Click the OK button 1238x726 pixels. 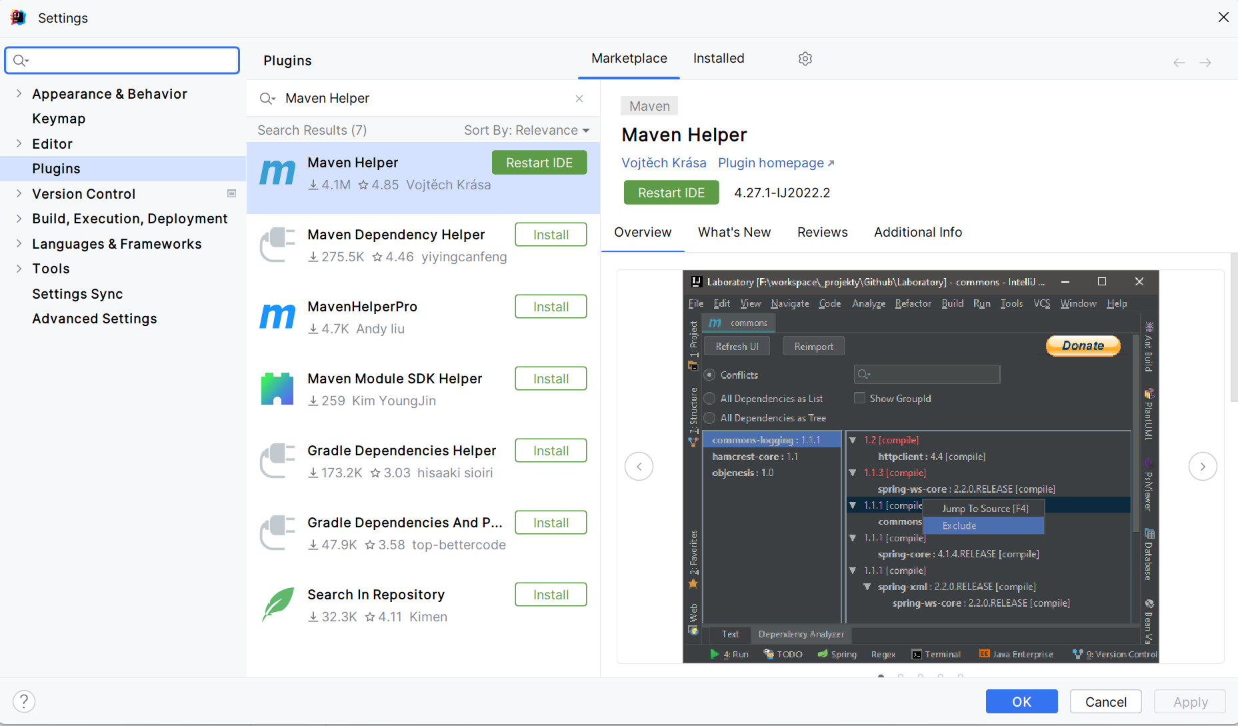[1021, 701]
